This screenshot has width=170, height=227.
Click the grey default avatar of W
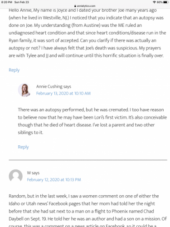[15, 176]
